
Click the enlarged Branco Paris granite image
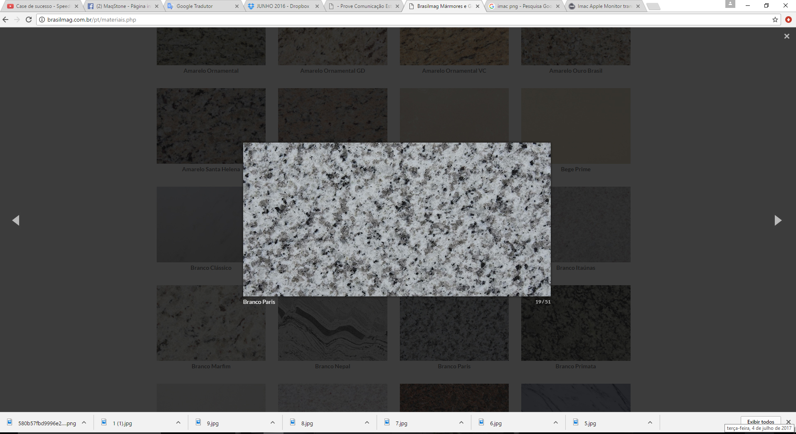tap(397, 219)
